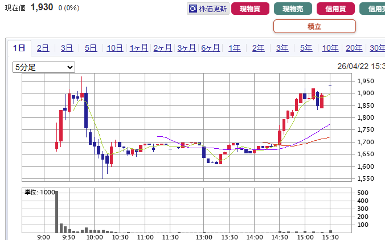385x240 pixels.
Task: Show the 3ヶ月 chart range
Action: coord(187,48)
